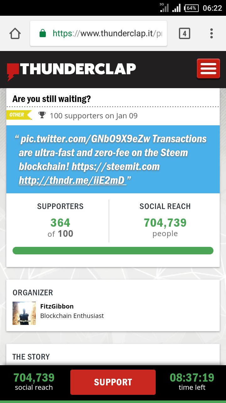The height and width of the screenshot is (403, 226).
Task: Tap the Thunderclap logo
Action: tap(71, 70)
